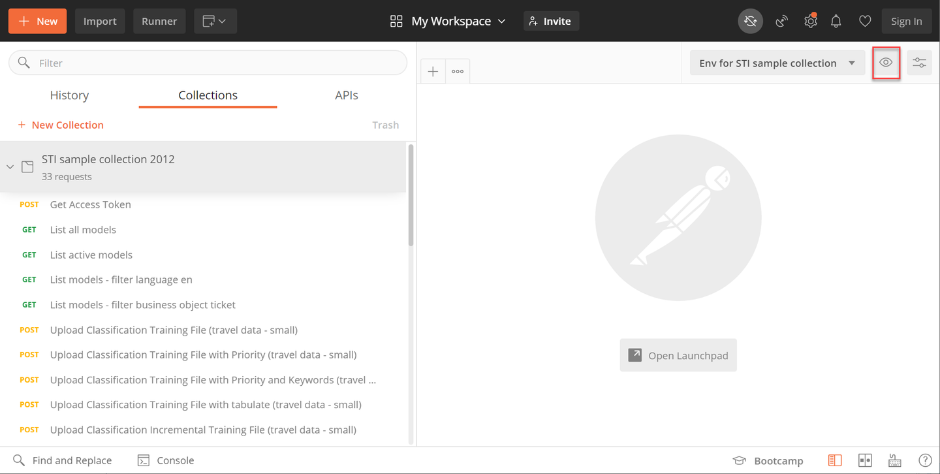Open the help question mark icon
Screen dimensions: 940x474
click(925, 460)
